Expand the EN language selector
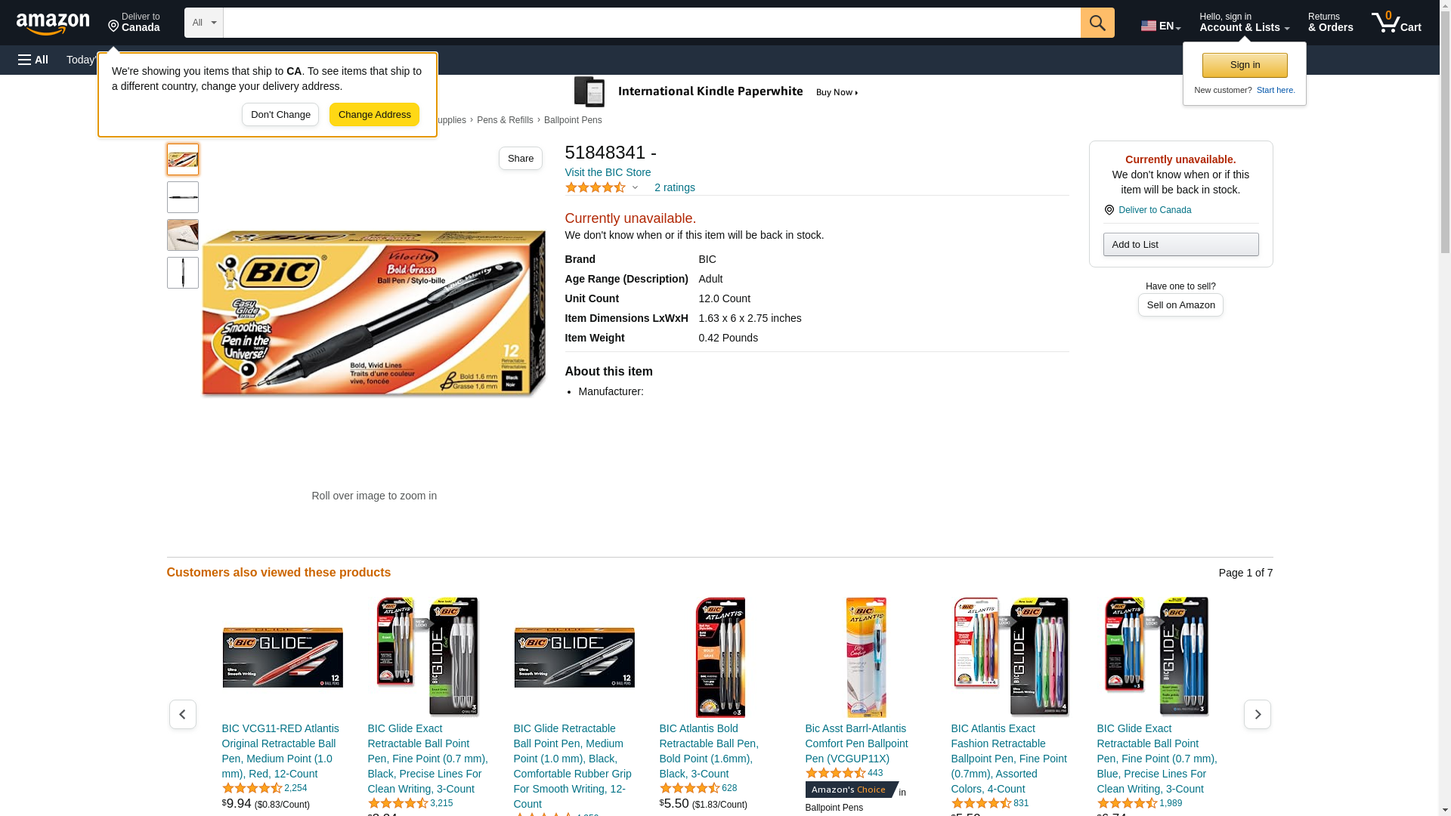Image resolution: width=1451 pixels, height=816 pixels. tap(1161, 25)
